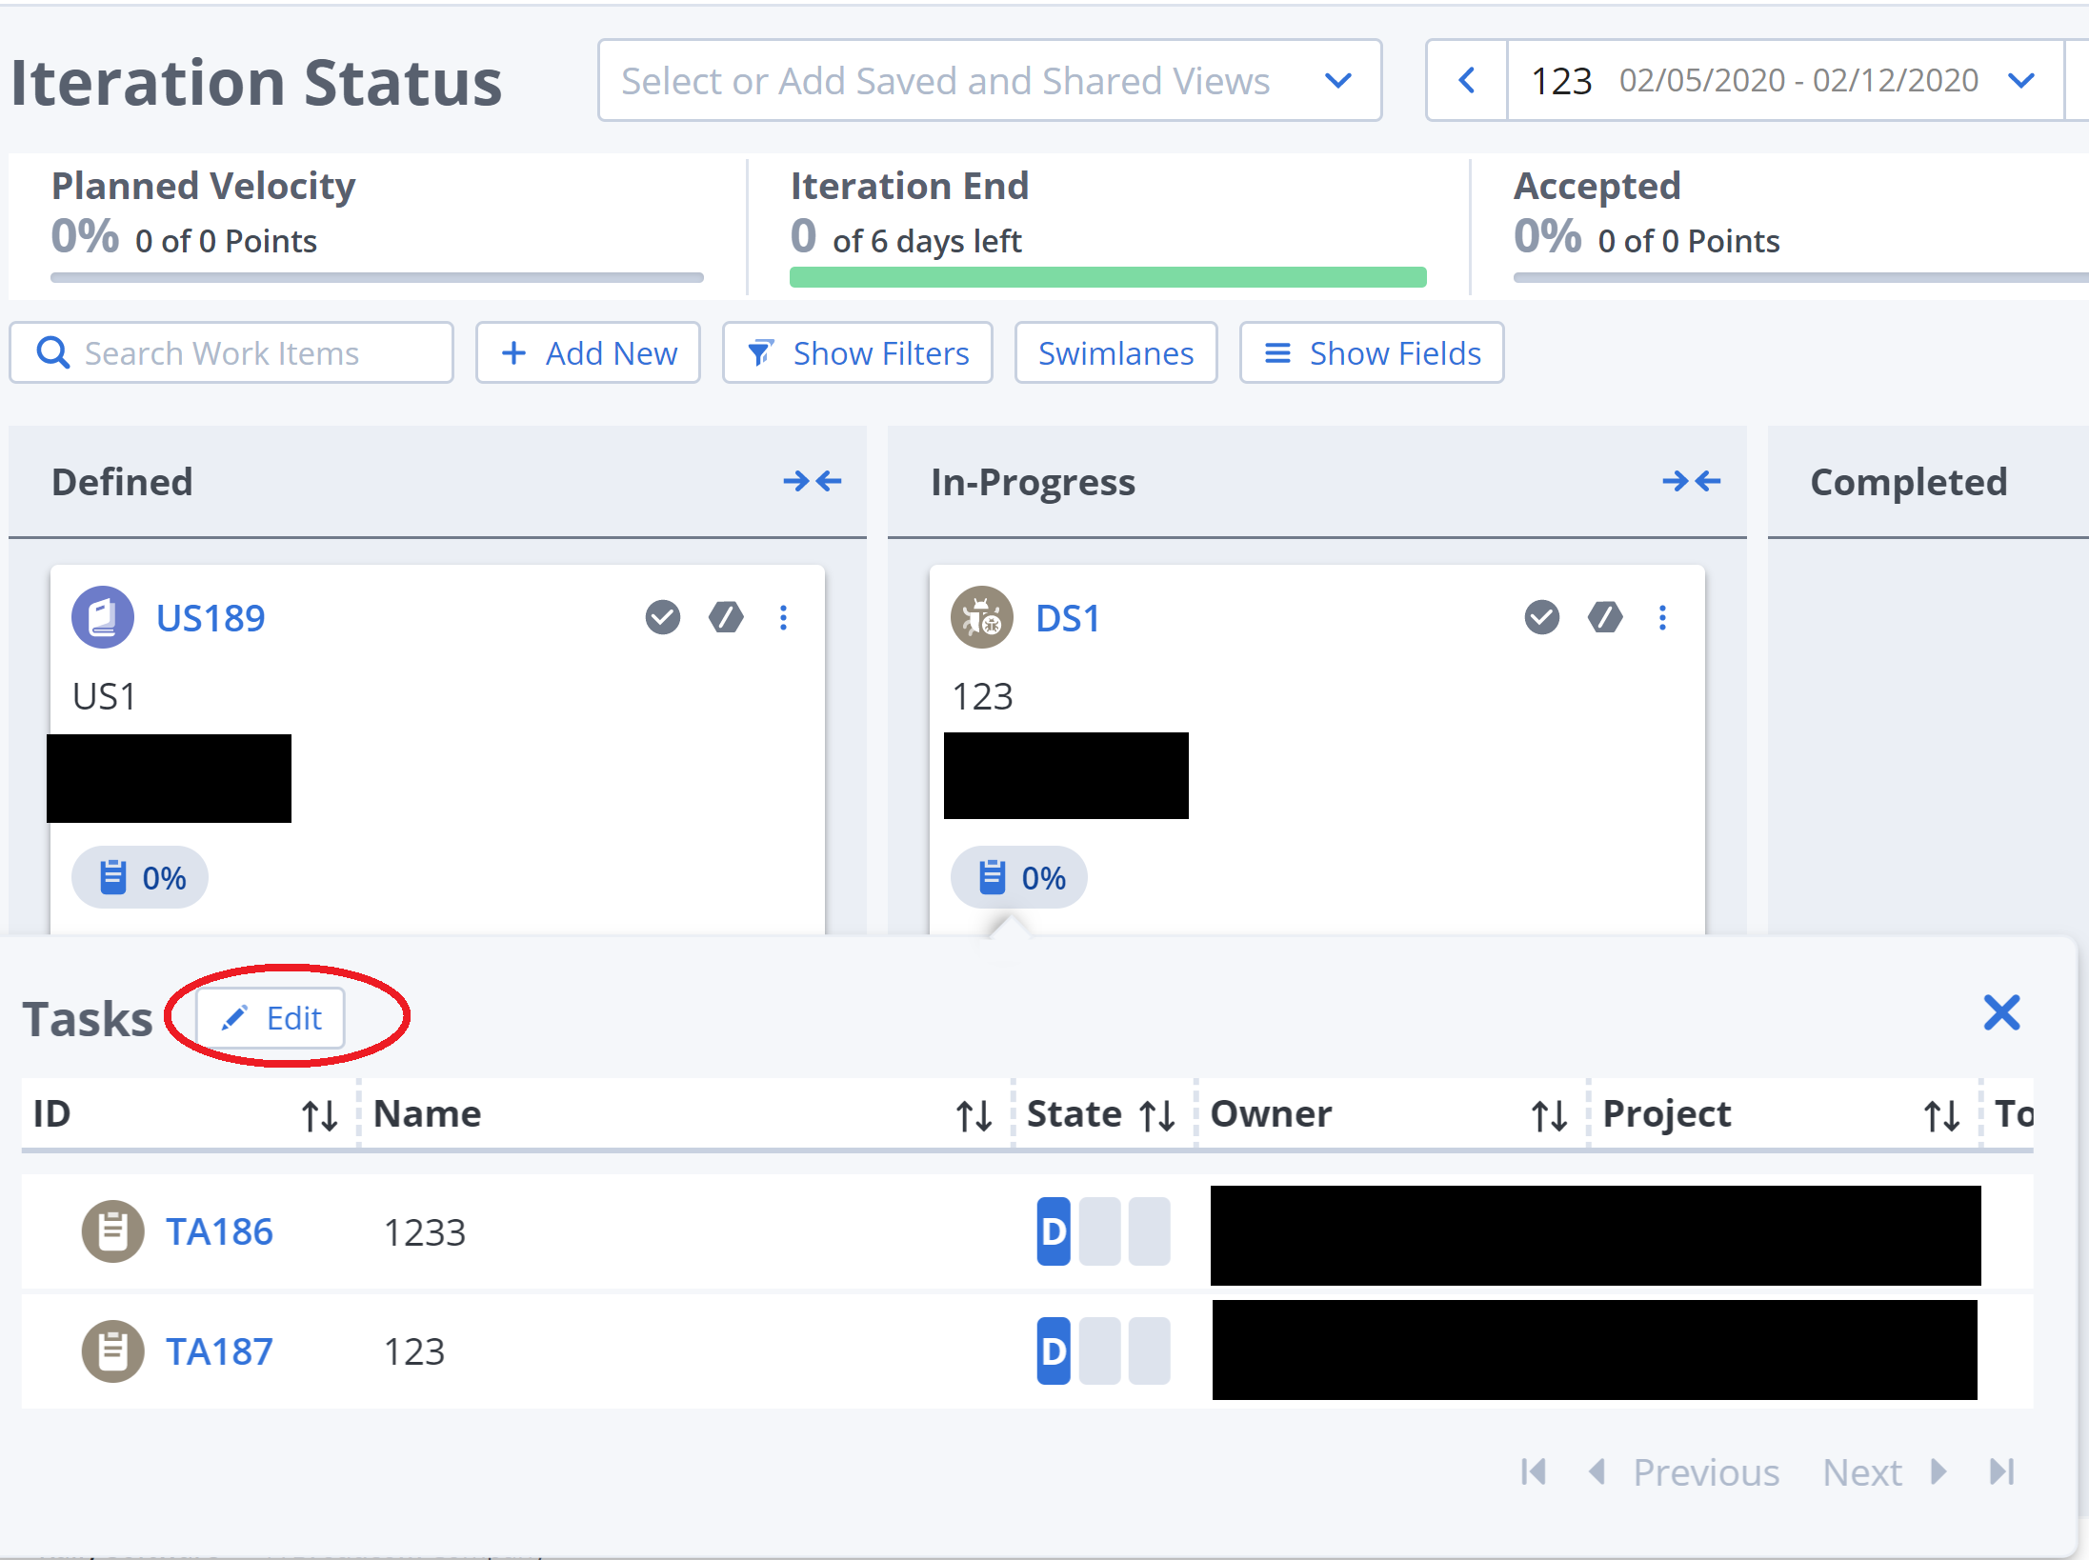
Task: Collapse the Defined column
Action: click(x=812, y=482)
